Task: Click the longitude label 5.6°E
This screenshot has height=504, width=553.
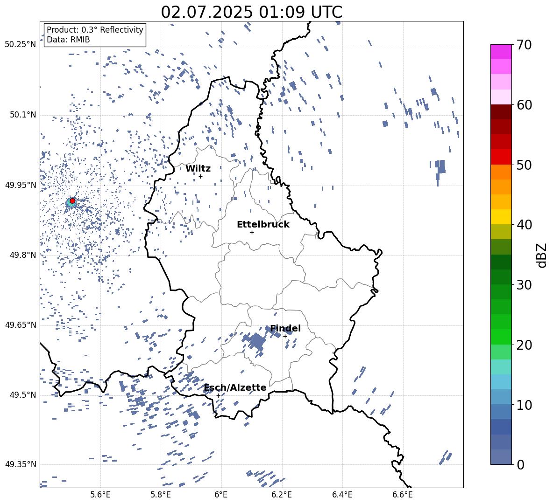Action: tap(100, 495)
